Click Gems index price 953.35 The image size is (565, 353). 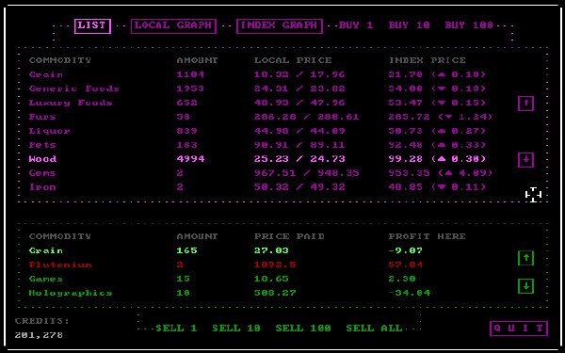point(409,173)
